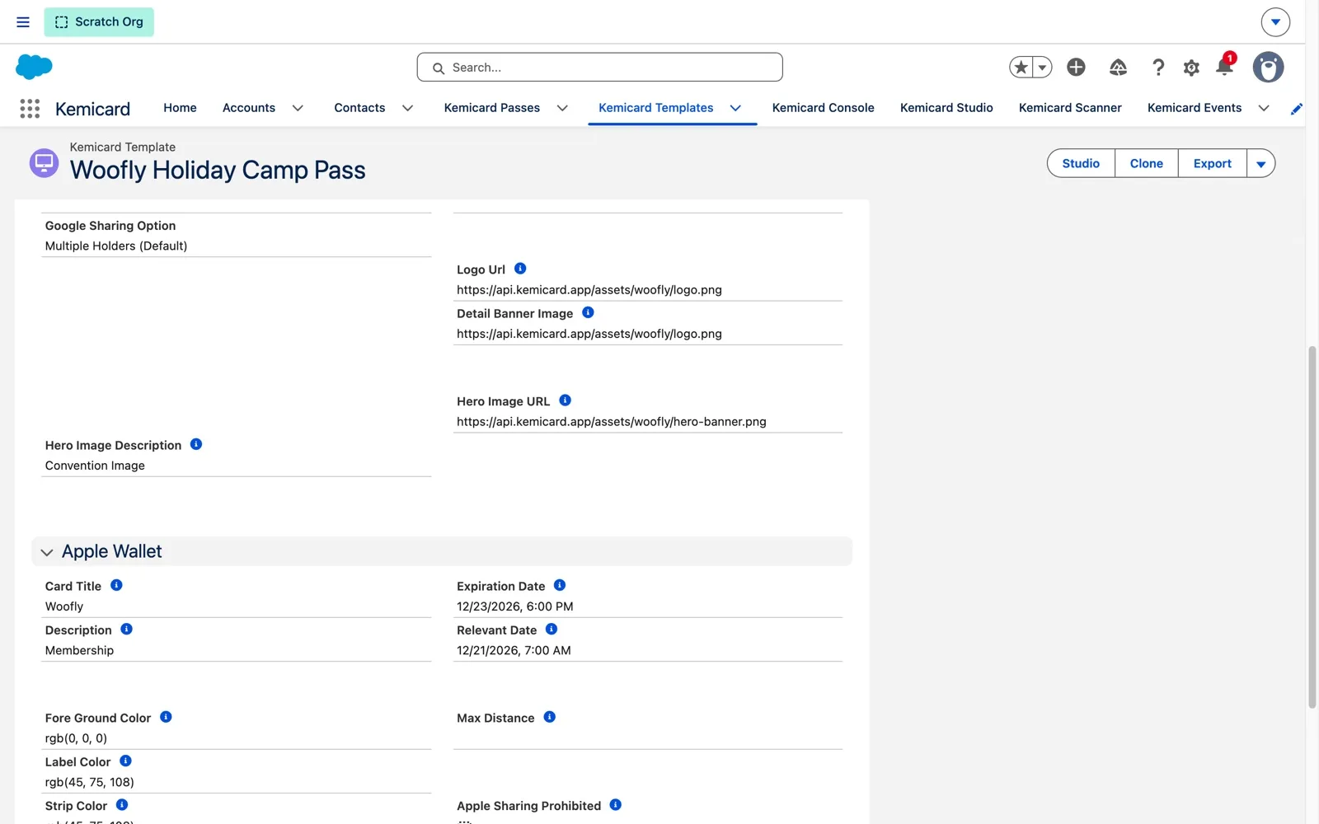Show info for Logo Url field
Screen dimensions: 1319x824
coord(520,269)
